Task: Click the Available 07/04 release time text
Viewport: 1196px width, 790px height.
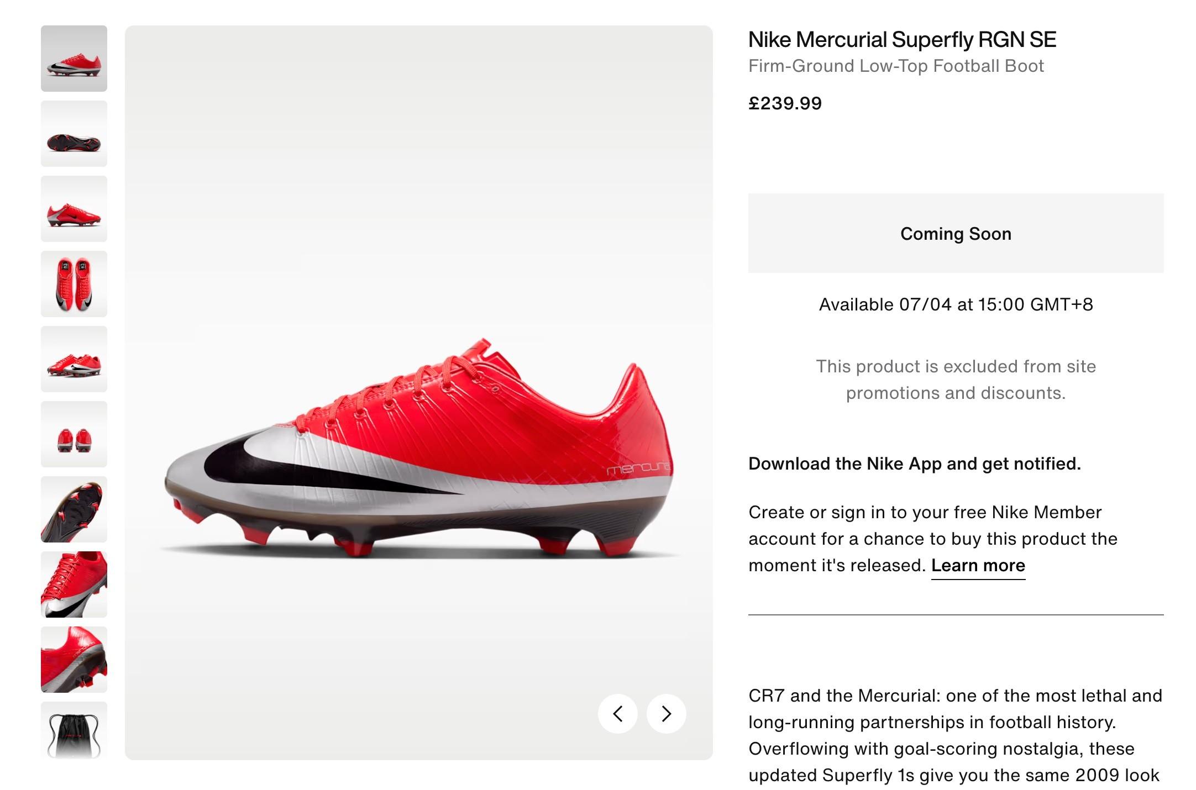Action: pos(956,304)
